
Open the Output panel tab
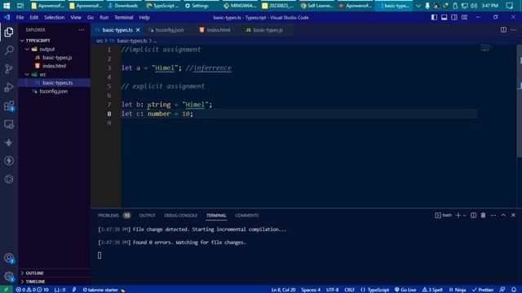click(147, 215)
